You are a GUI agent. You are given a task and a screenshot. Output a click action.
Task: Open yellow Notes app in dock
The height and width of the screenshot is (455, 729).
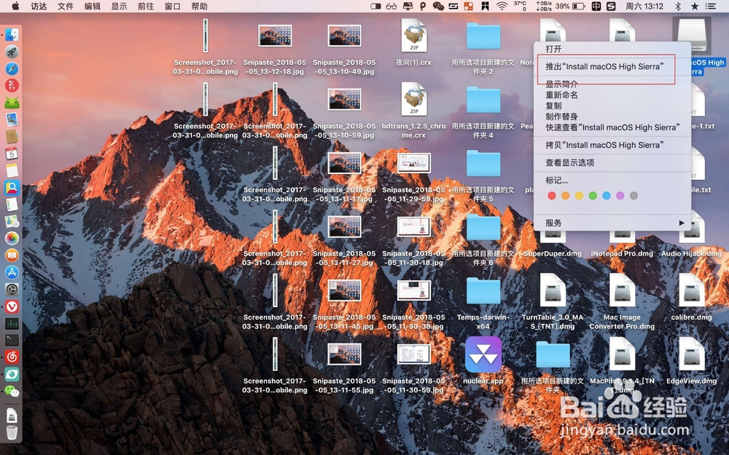[x=12, y=170]
